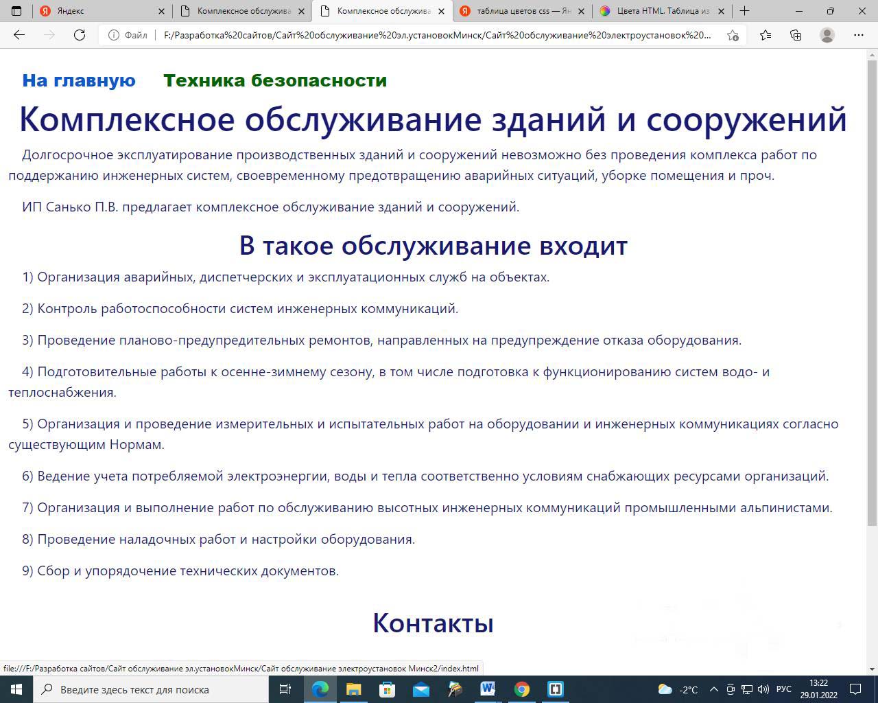Image resolution: width=878 pixels, height=703 pixels.
Task: Close the 'таблица цветов css' tab
Action: click(x=582, y=11)
